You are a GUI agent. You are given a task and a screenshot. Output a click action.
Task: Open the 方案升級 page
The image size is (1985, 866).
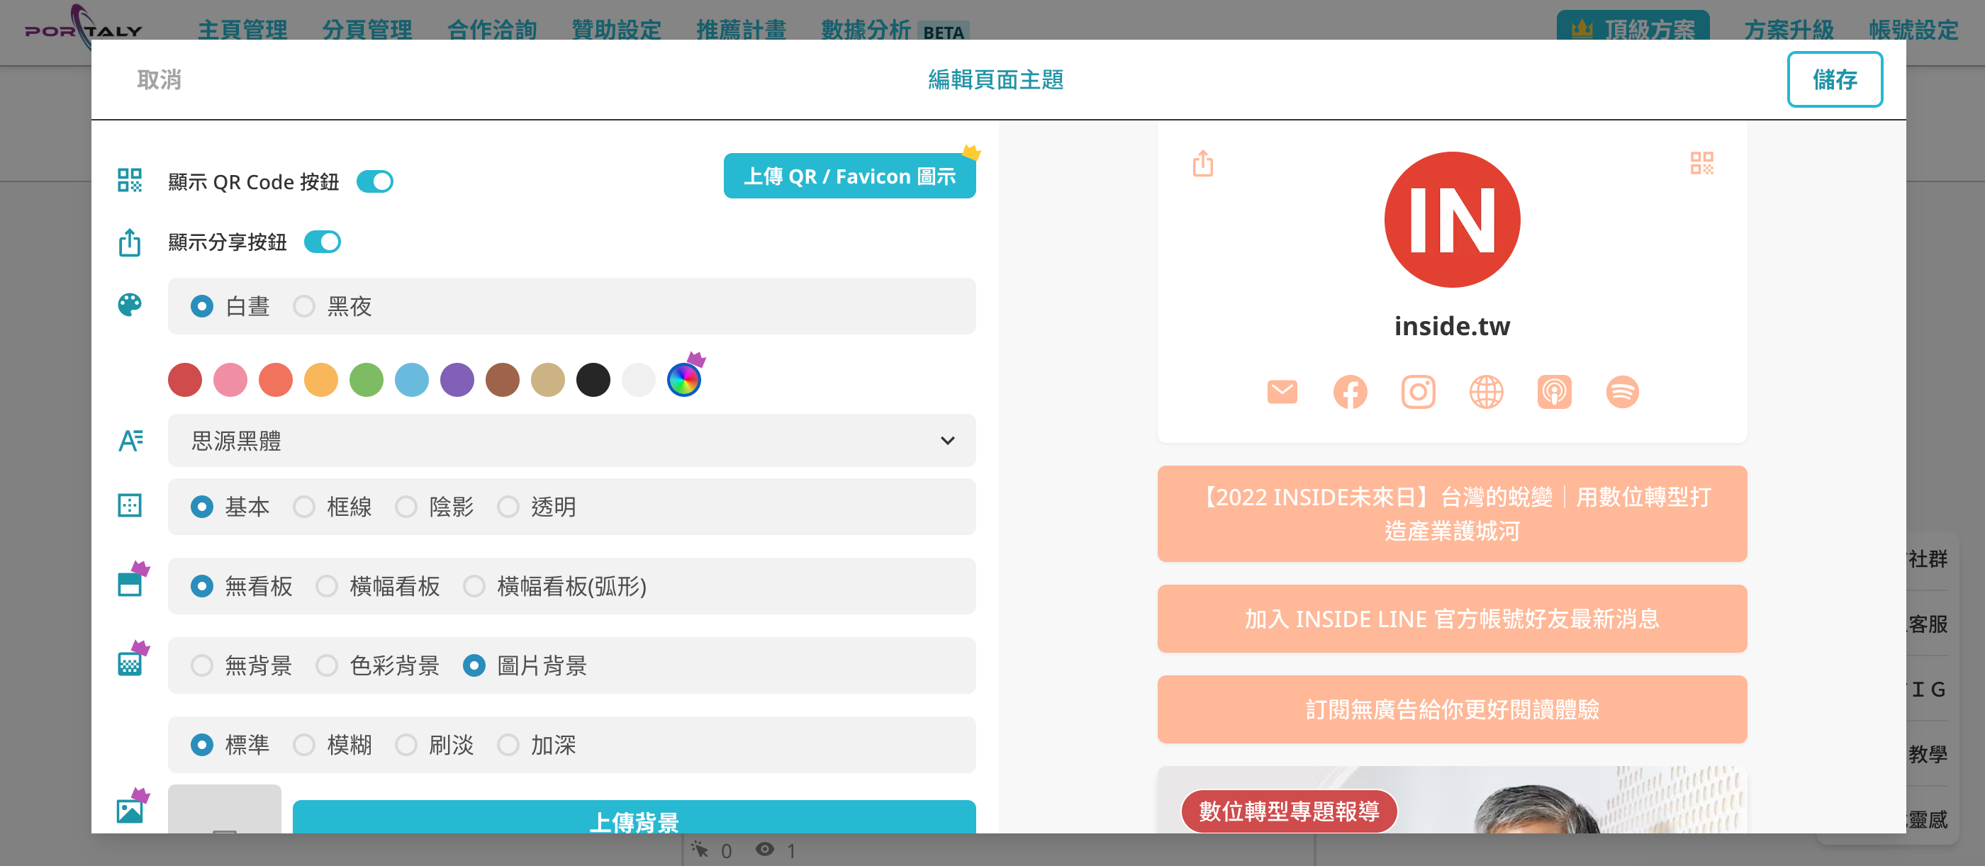(x=1789, y=30)
